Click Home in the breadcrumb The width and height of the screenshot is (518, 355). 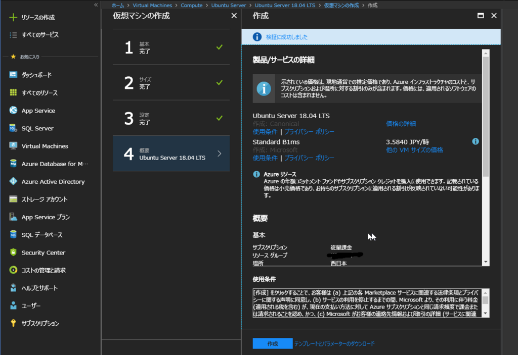click(x=117, y=5)
